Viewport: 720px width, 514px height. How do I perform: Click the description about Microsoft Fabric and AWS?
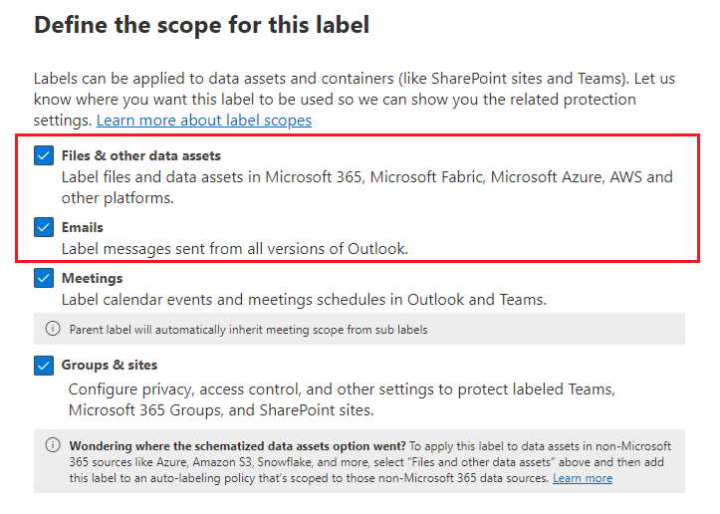(366, 187)
